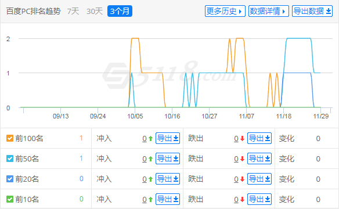Open the 冲入 count link in 前50名 row
The height and width of the screenshot is (209, 339).
145,159
